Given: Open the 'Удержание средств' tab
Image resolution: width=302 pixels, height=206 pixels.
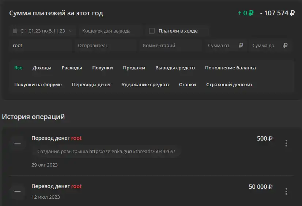Looking at the screenshot, I should [x=145, y=84].
